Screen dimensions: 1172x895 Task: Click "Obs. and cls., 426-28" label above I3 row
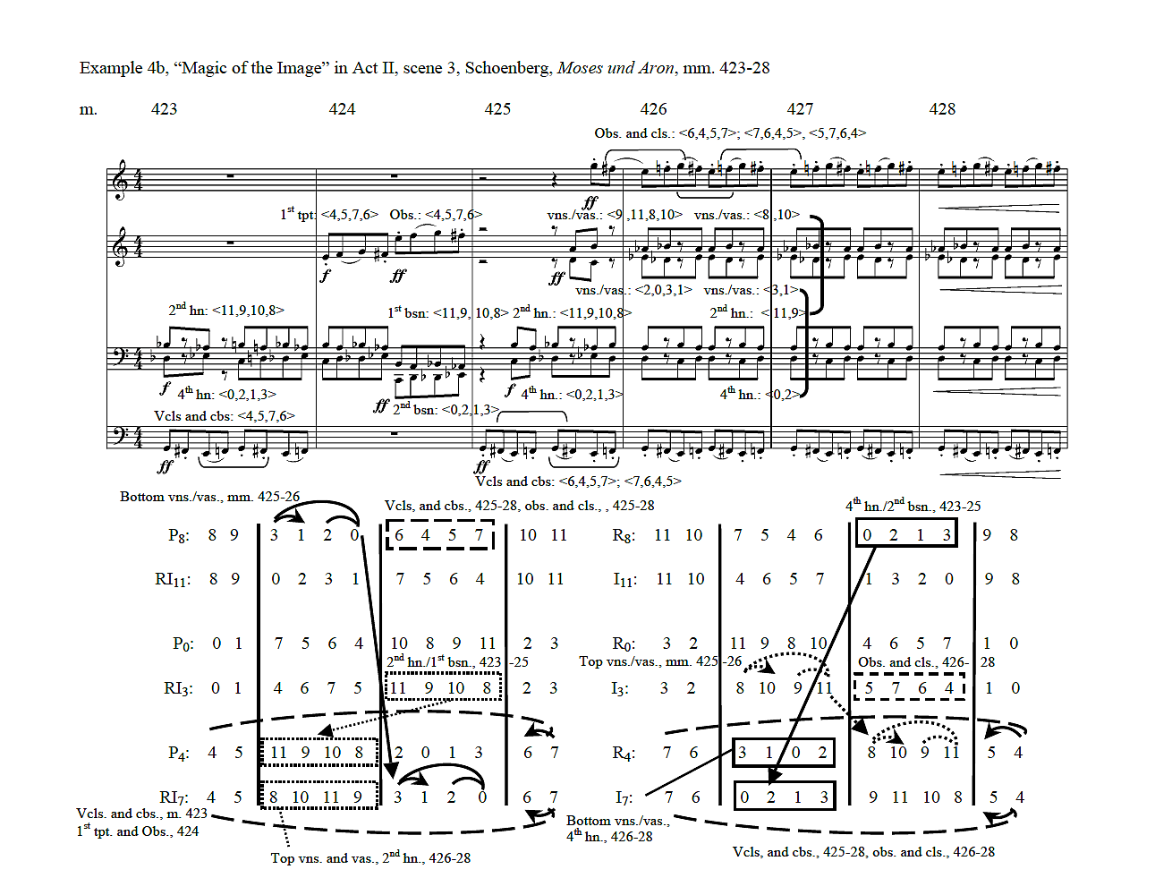coord(926,662)
